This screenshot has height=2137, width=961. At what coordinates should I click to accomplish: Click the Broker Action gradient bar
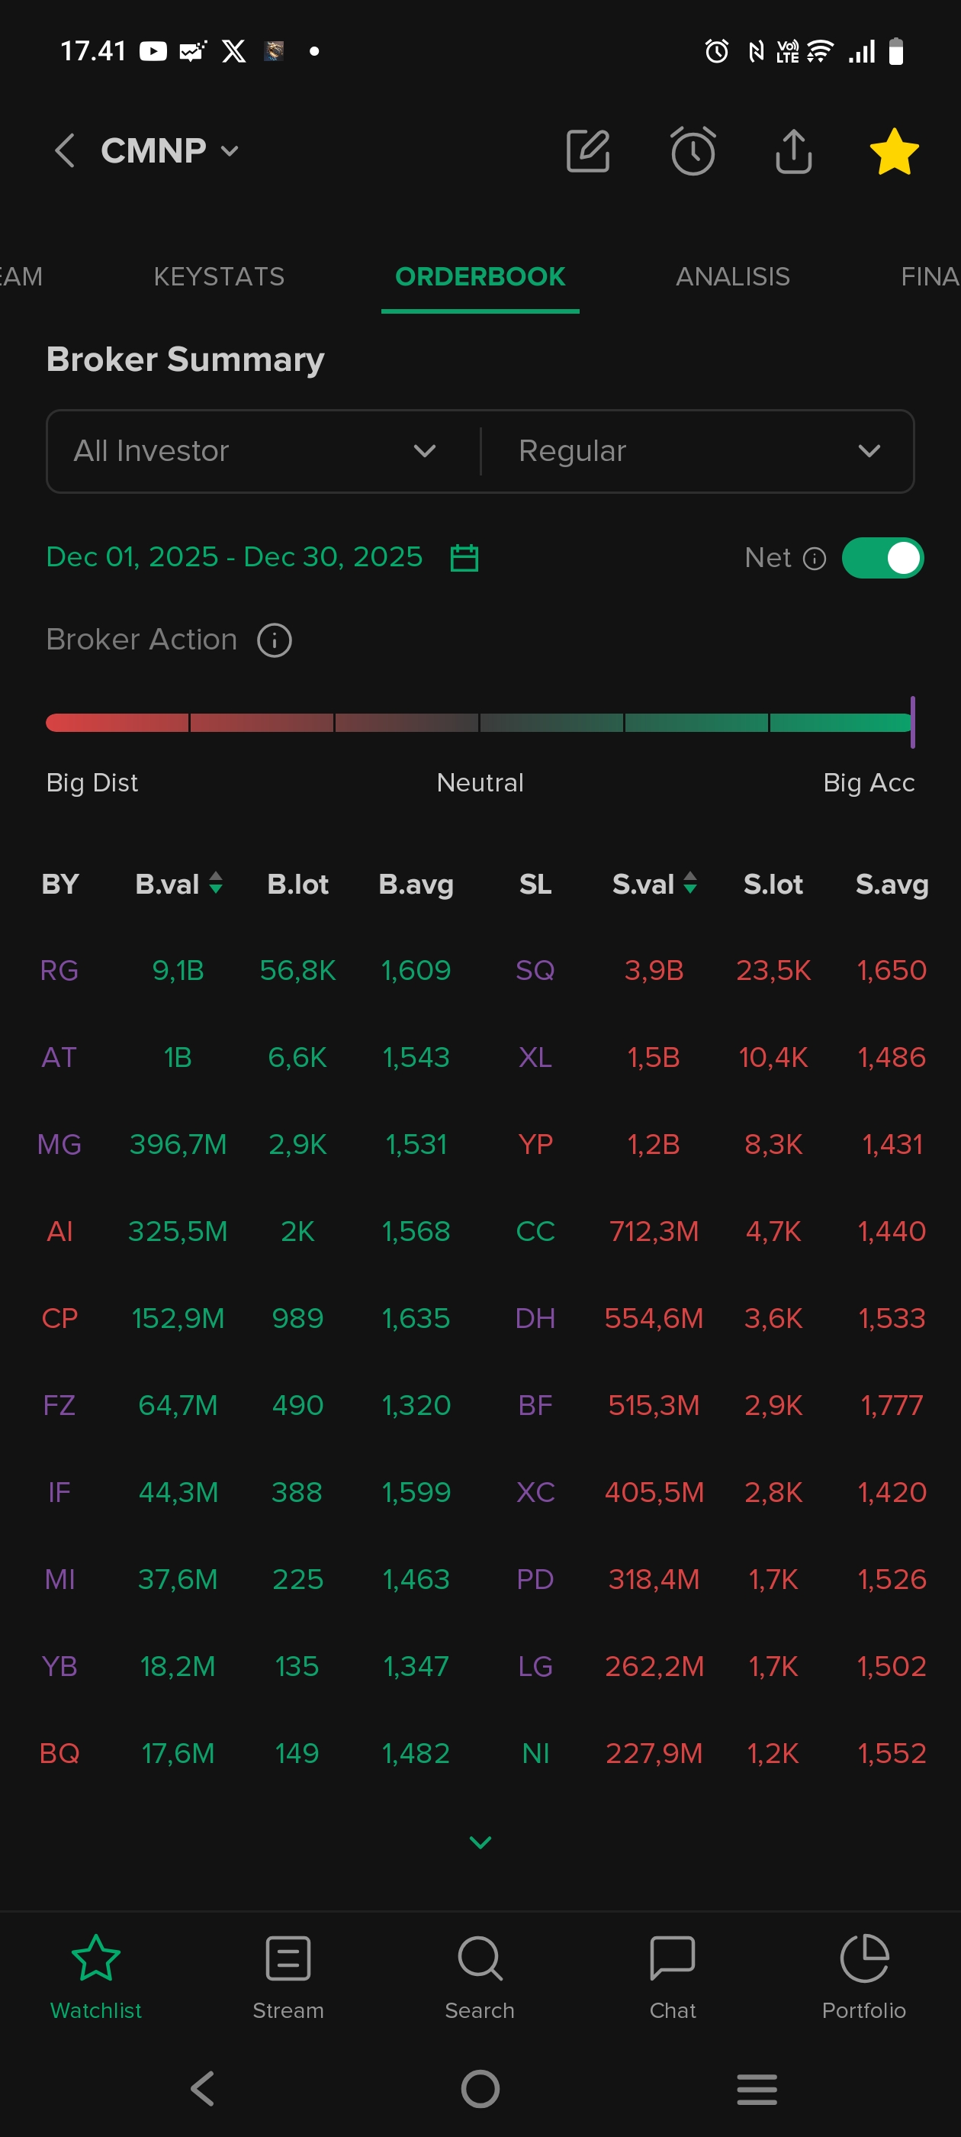[479, 723]
